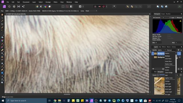The height and width of the screenshot is (103, 183).
Task: Choose Color Burn blend mode
Action: point(168,59)
